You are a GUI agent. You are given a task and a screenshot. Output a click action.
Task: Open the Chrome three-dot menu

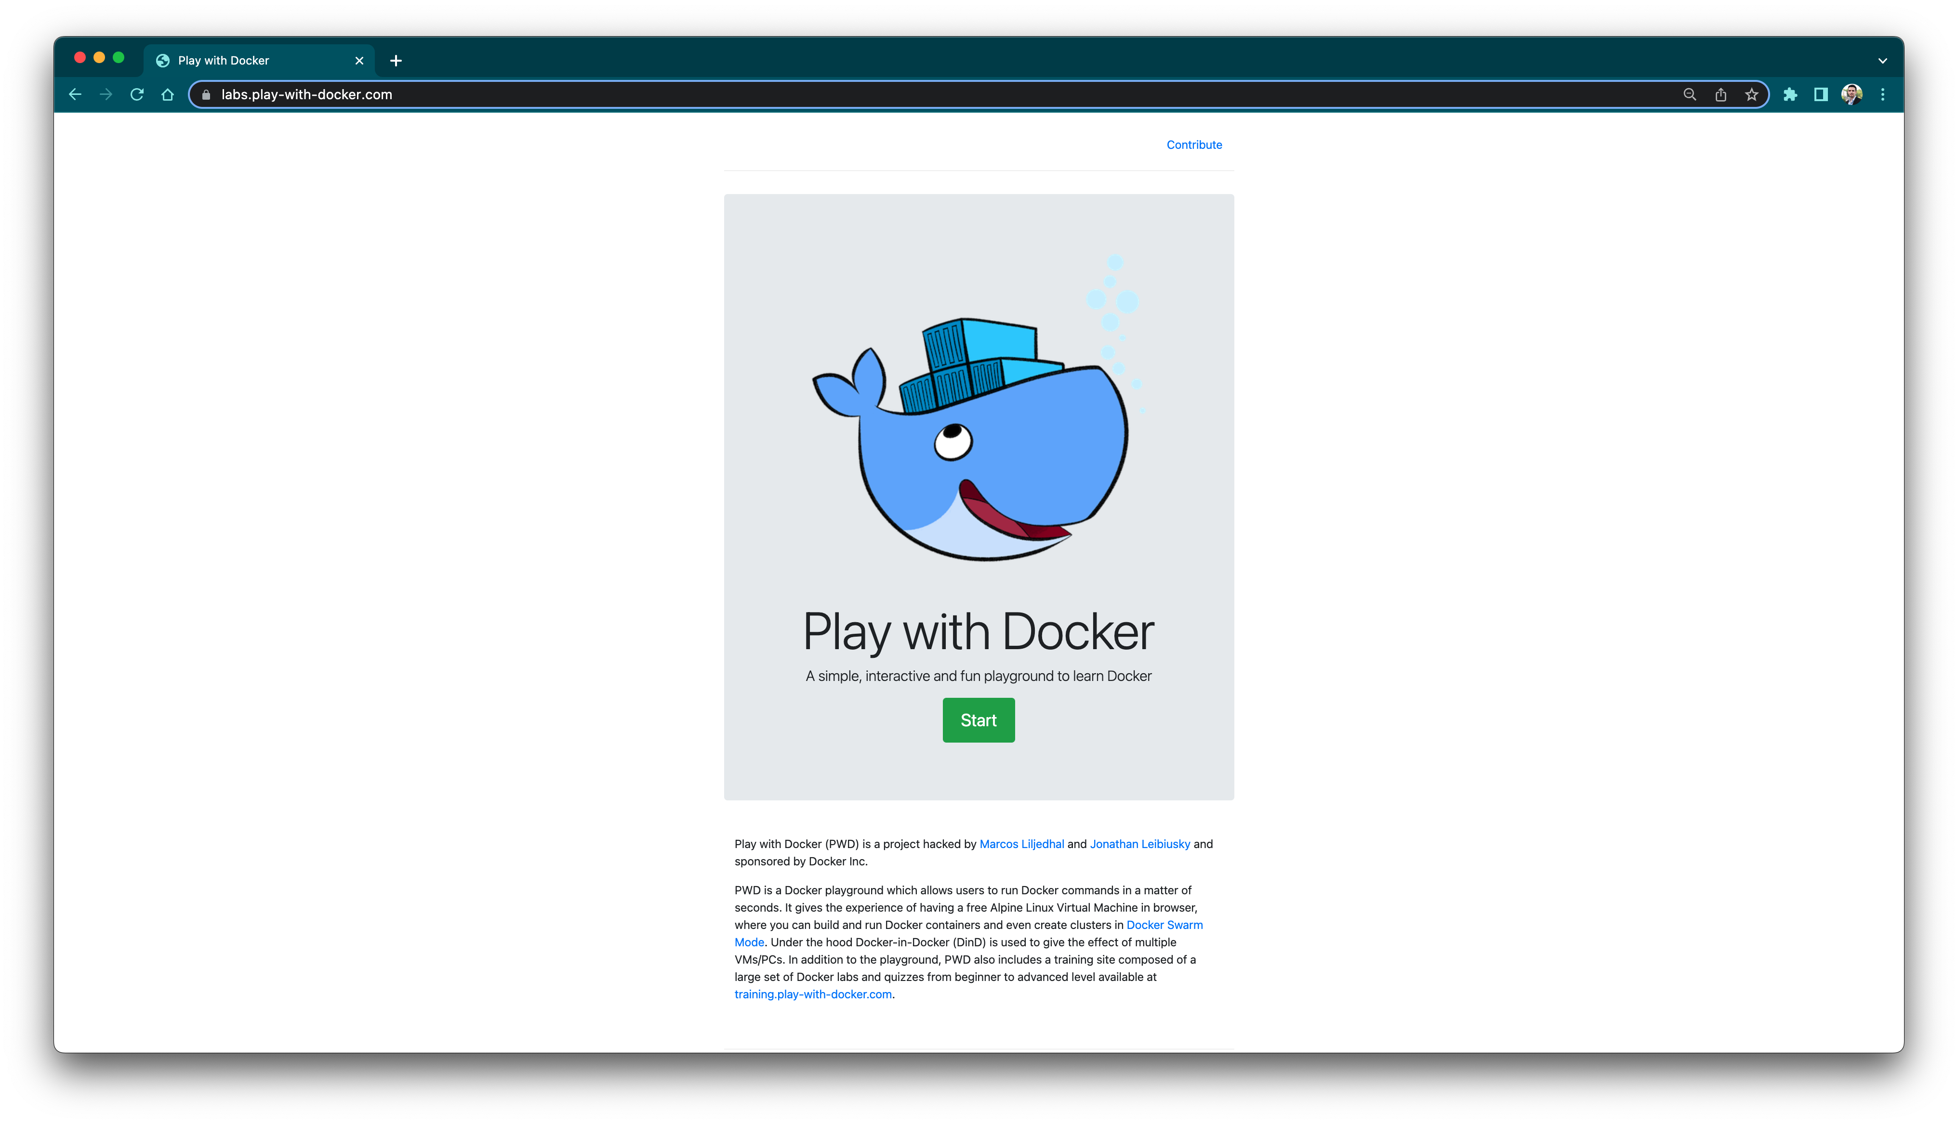[x=1882, y=94]
